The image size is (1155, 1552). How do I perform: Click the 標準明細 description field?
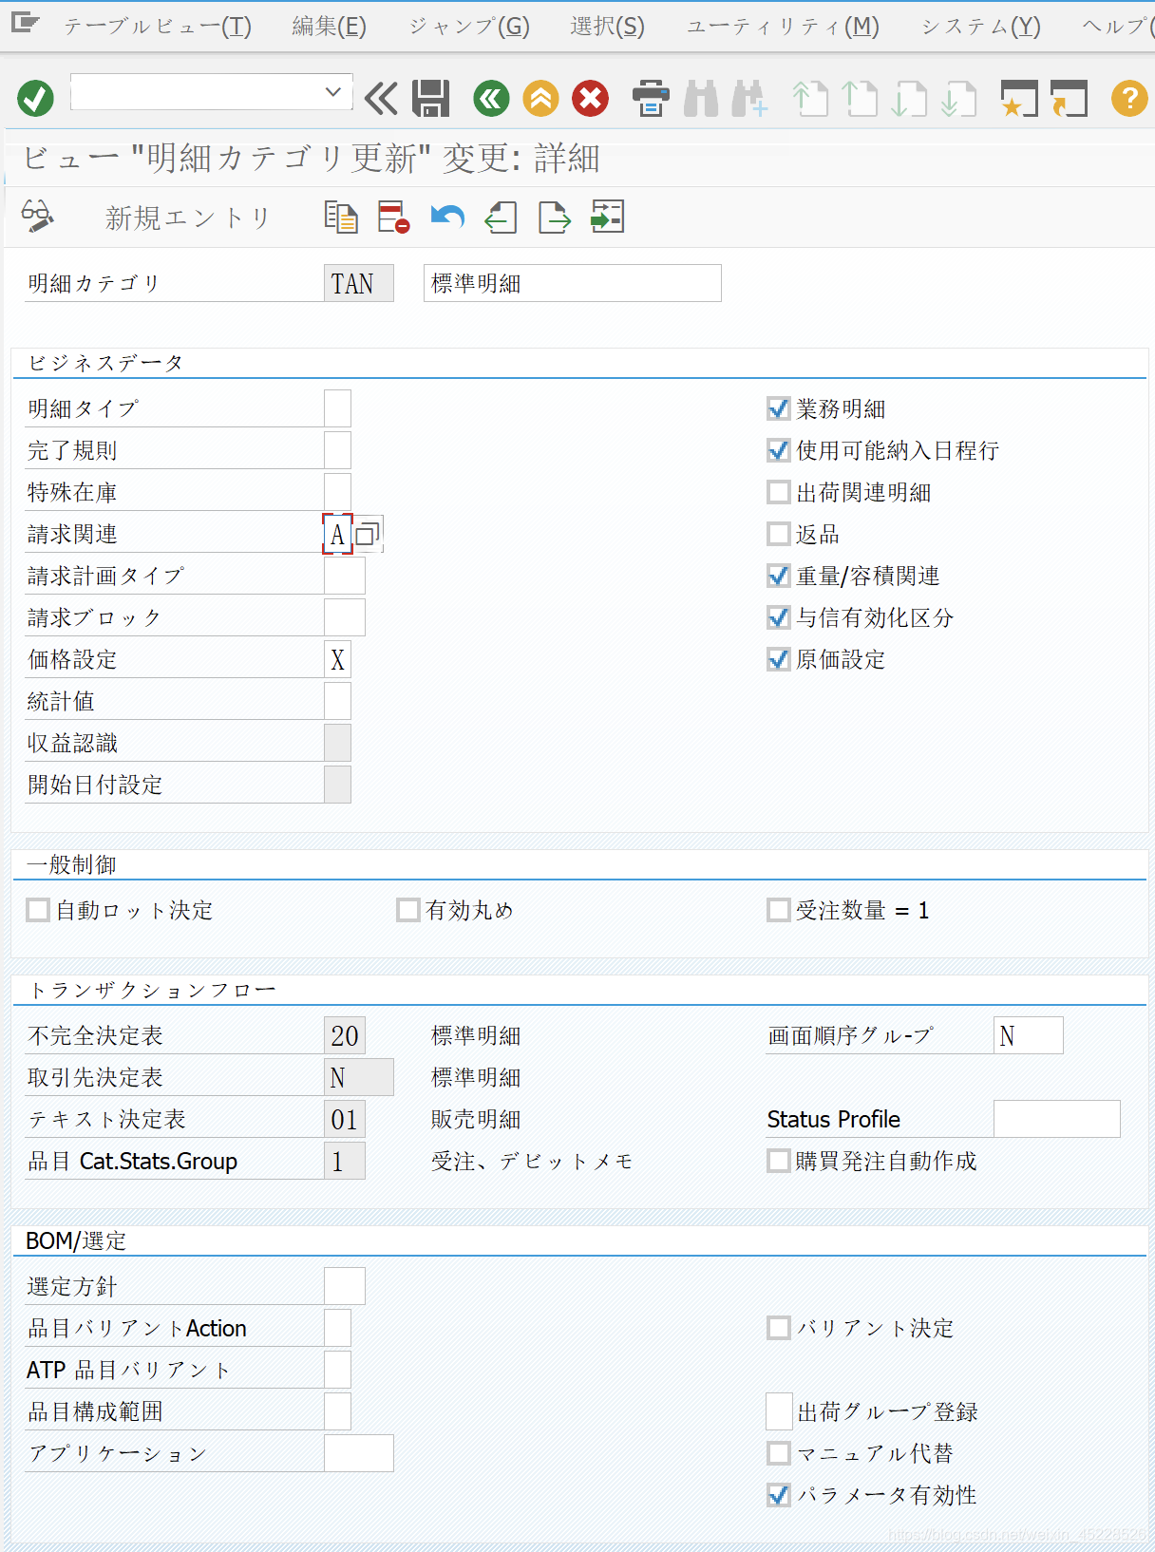[x=572, y=283]
